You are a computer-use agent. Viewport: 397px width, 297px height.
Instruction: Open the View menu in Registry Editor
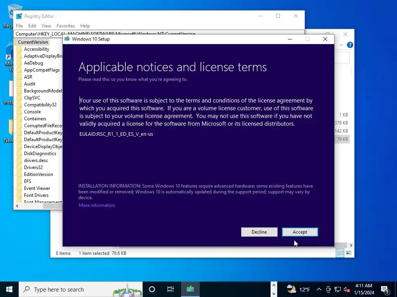pyautogui.click(x=46, y=26)
